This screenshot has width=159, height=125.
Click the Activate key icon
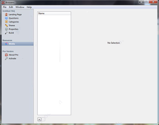pyautogui.click(x=6, y=58)
